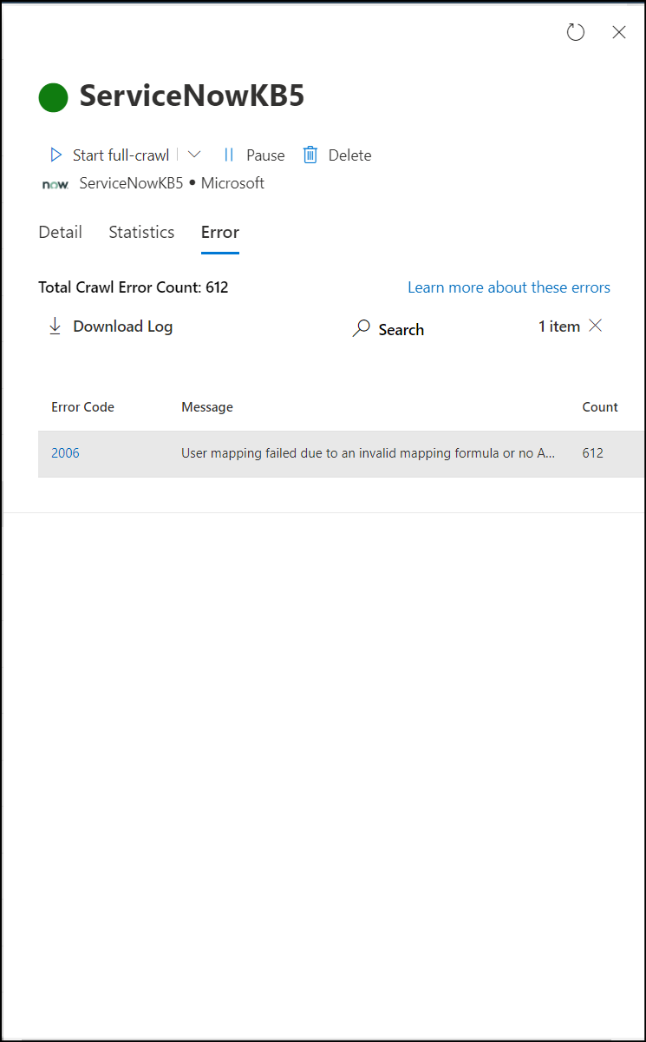Click the Search box
Image resolution: width=646 pixels, height=1042 pixels.
388,329
